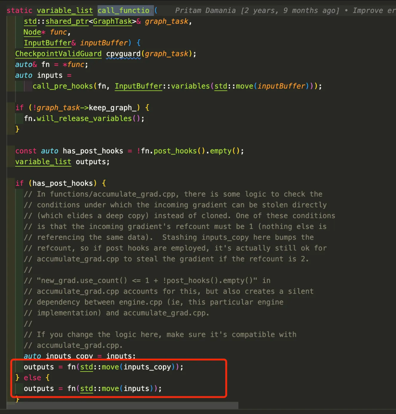Click fn.will_release_variables() call

pos(84,119)
